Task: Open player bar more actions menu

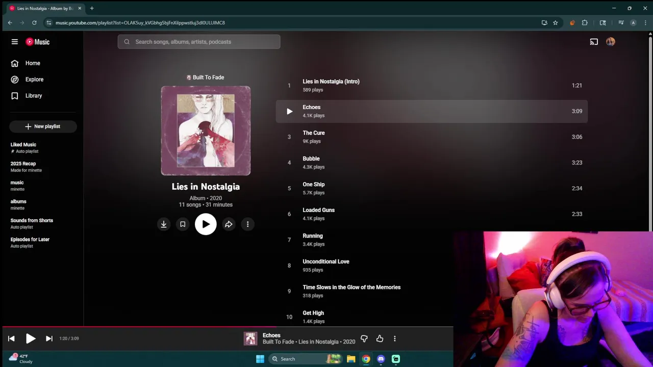Action: click(x=394, y=338)
